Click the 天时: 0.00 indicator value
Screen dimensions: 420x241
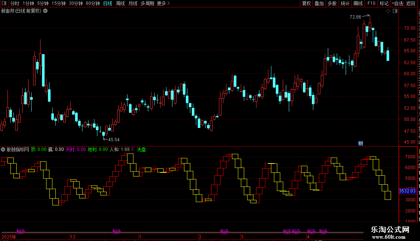76,150
